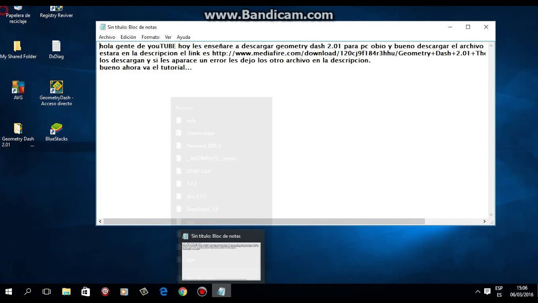Click the Bandicam red record taskbar icon
The height and width of the screenshot is (303, 538).
[202, 291]
